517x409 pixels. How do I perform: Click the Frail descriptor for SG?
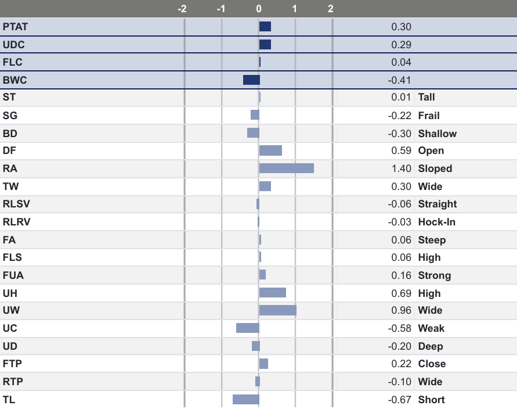tap(429, 116)
